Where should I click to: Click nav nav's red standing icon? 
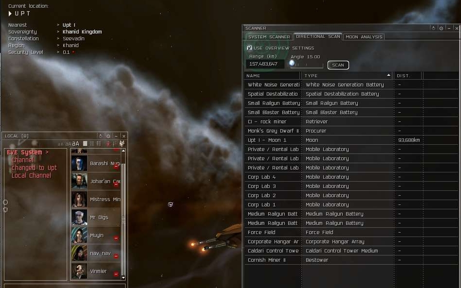[x=116, y=256]
